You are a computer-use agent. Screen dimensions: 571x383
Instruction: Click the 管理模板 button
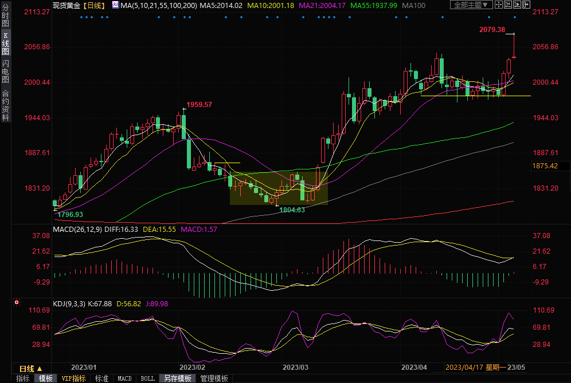(214, 378)
